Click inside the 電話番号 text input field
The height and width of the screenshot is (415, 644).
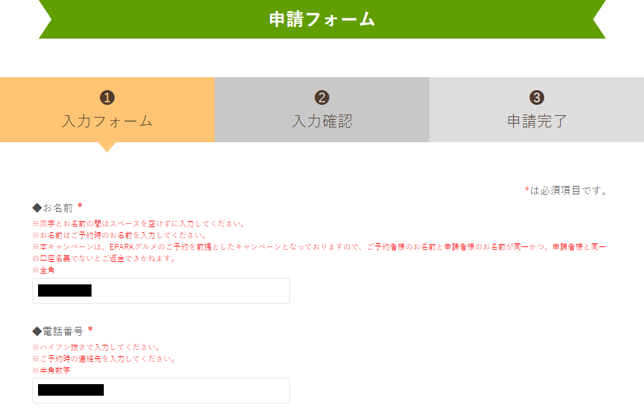(x=161, y=390)
